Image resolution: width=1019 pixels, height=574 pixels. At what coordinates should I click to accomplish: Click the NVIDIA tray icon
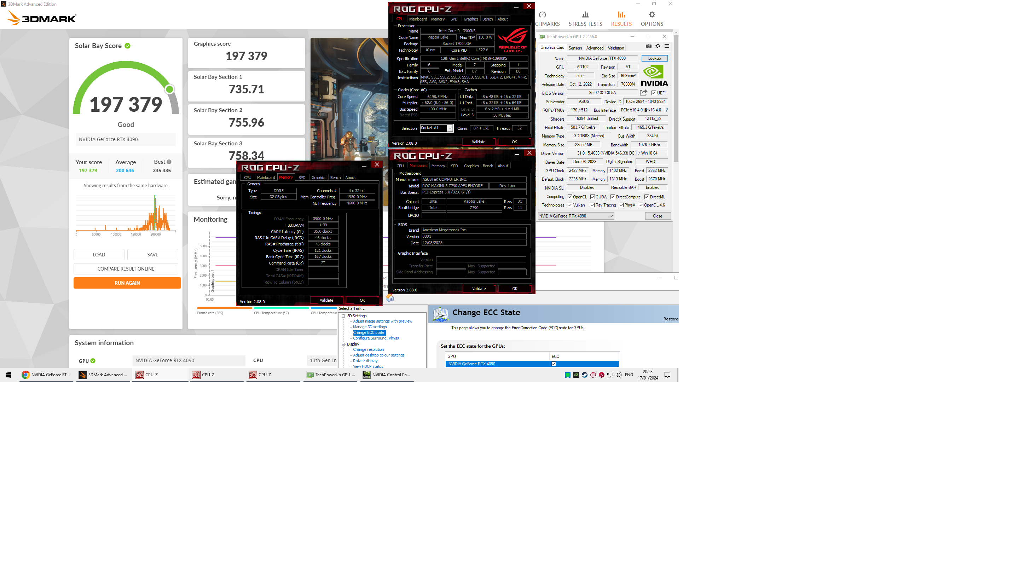click(x=576, y=375)
